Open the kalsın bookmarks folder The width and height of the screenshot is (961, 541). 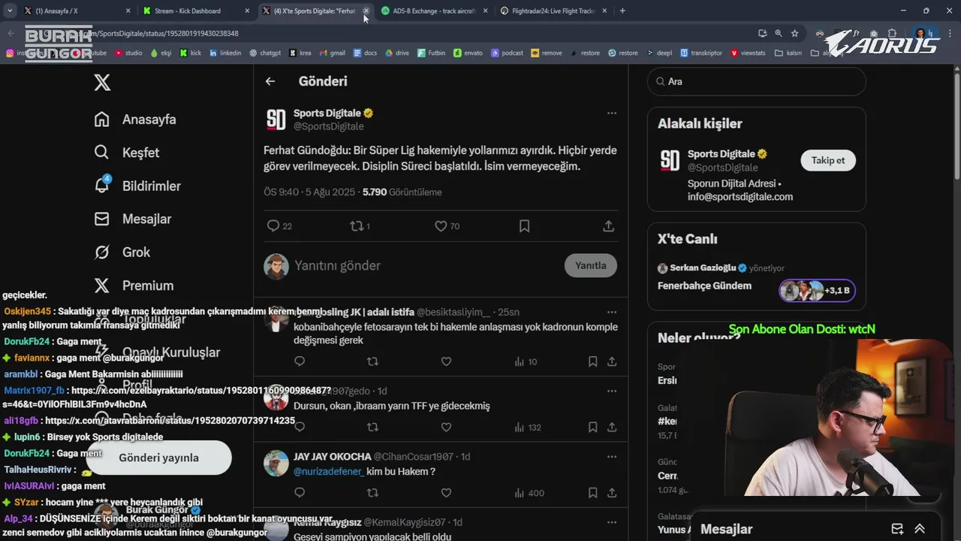[x=788, y=53]
